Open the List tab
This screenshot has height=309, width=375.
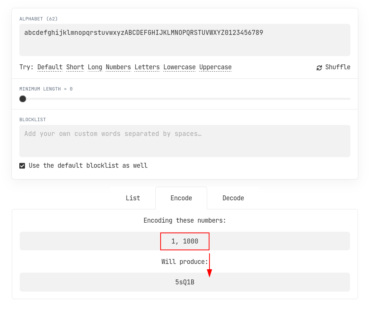click(x=133, y=198)
